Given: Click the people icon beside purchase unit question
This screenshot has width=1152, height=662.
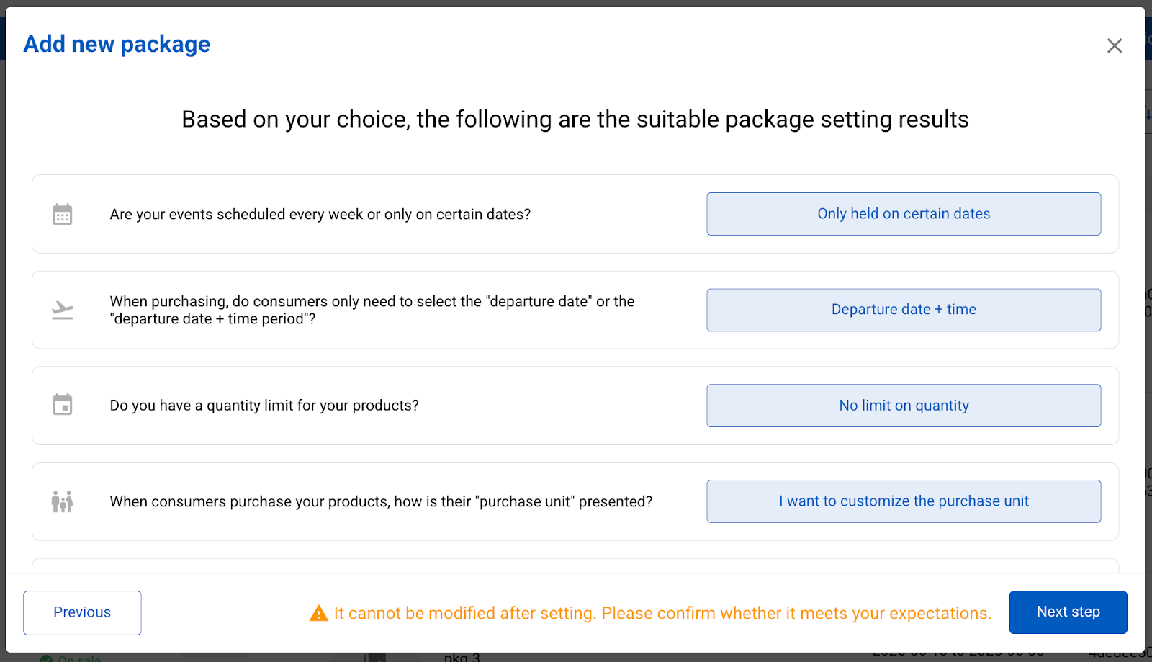Looking at the screenshot, I should (x=63, y=501).
